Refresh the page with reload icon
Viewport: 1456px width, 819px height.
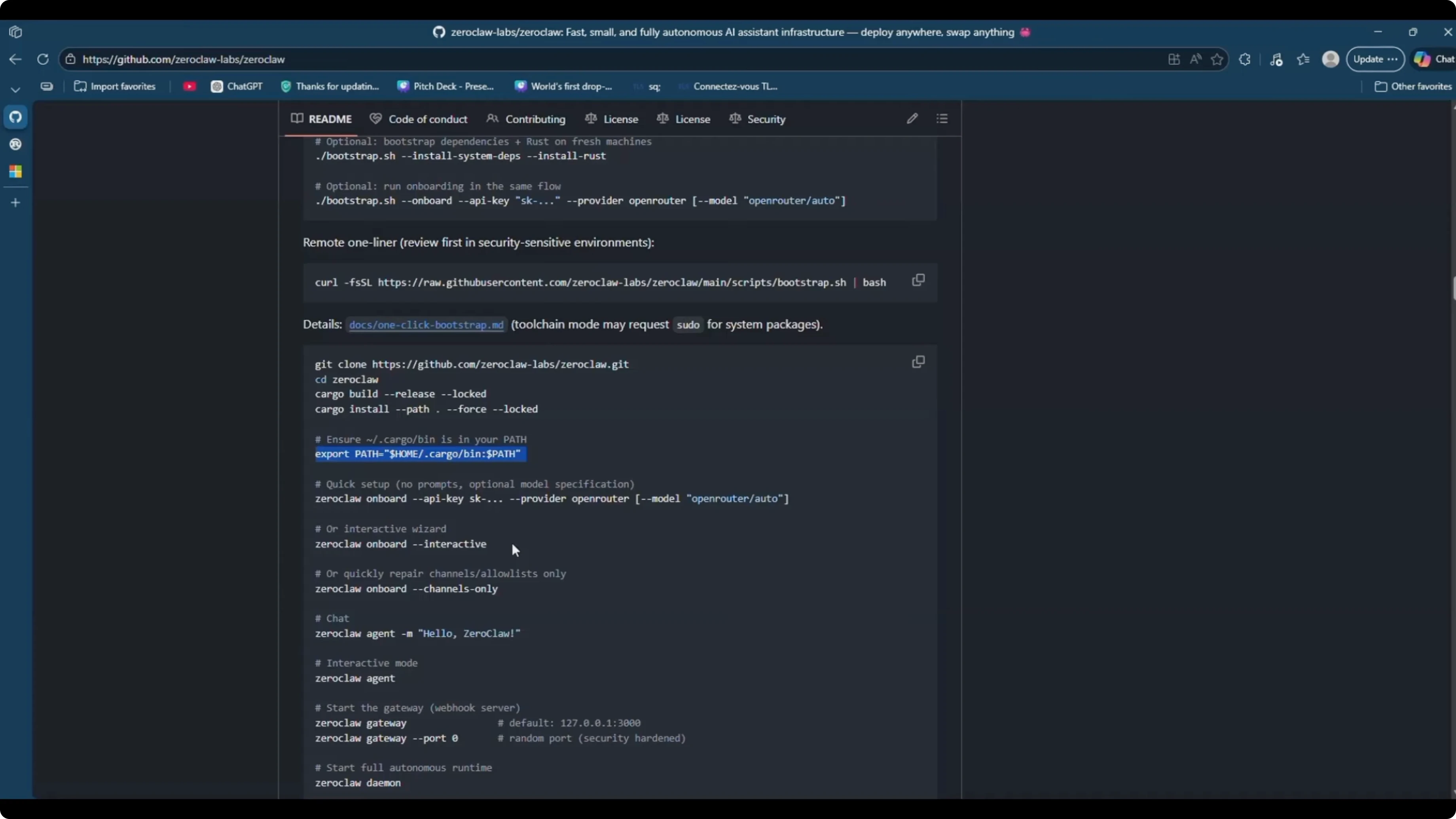click(43, 59)
